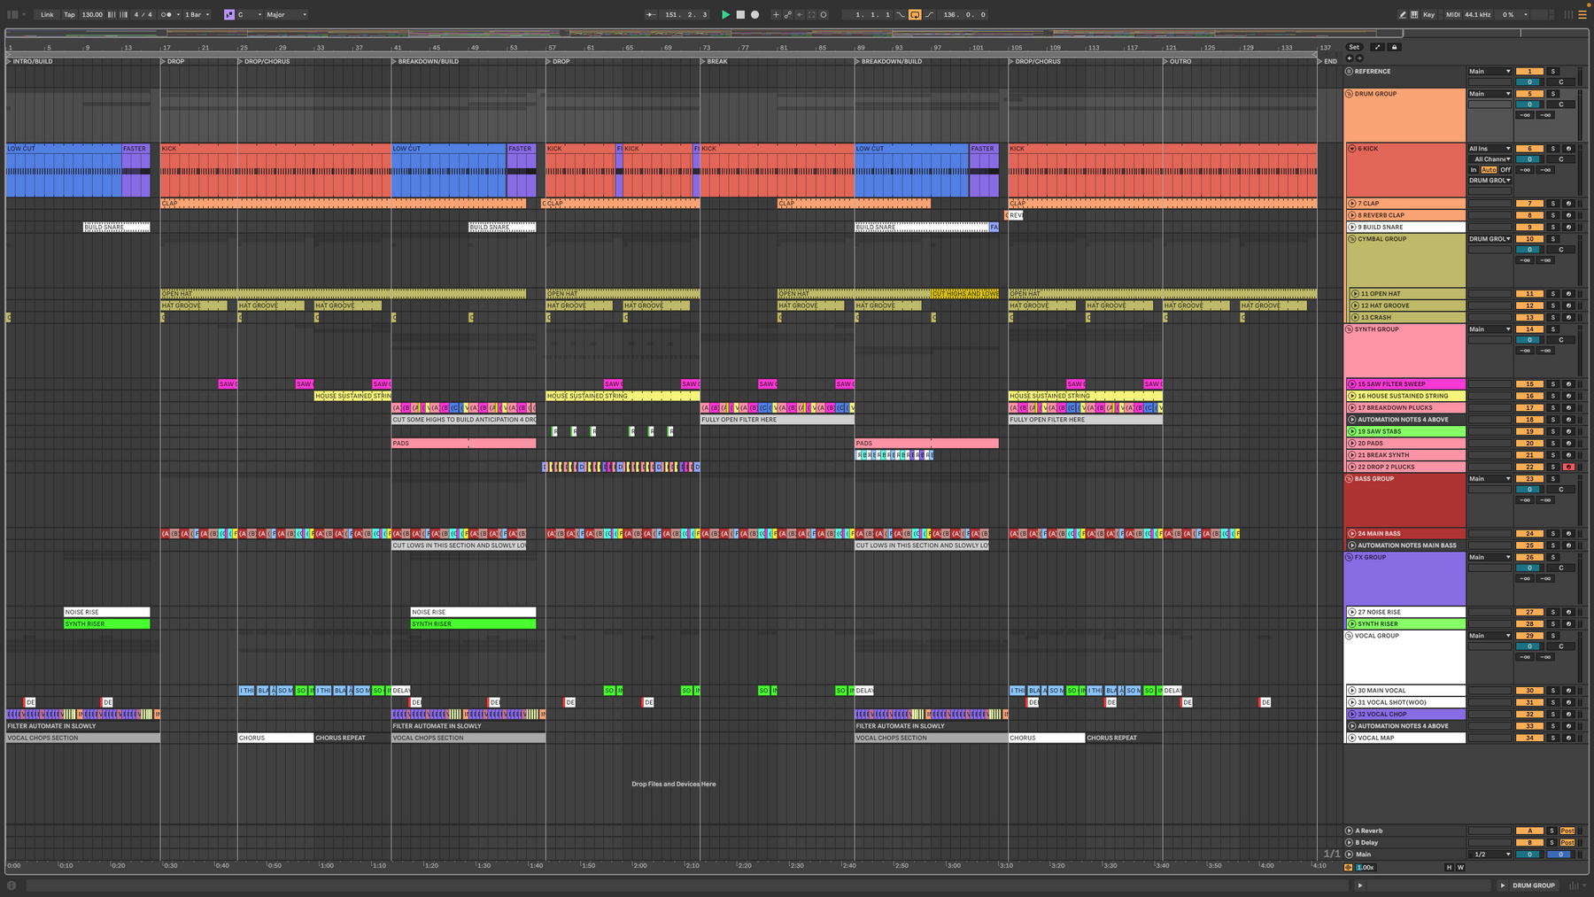Solo the 6 KICK track

[1552, 149]
